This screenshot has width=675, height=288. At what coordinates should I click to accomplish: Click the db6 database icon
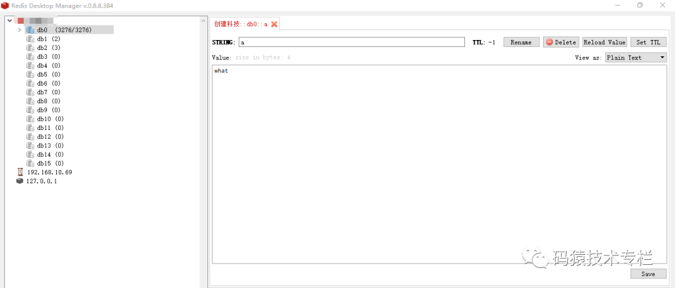coord(30,83)
